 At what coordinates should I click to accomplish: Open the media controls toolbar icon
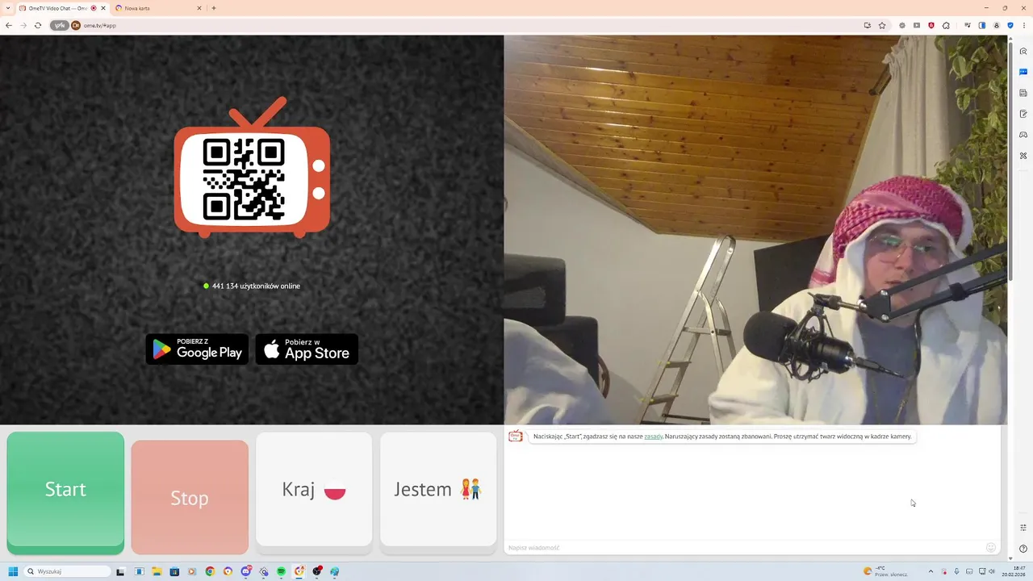[968, 25]
